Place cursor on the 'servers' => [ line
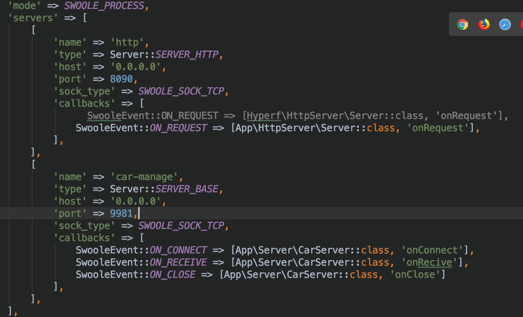The width and height of the screenshot is (523, 317). (x=45, y=18)
